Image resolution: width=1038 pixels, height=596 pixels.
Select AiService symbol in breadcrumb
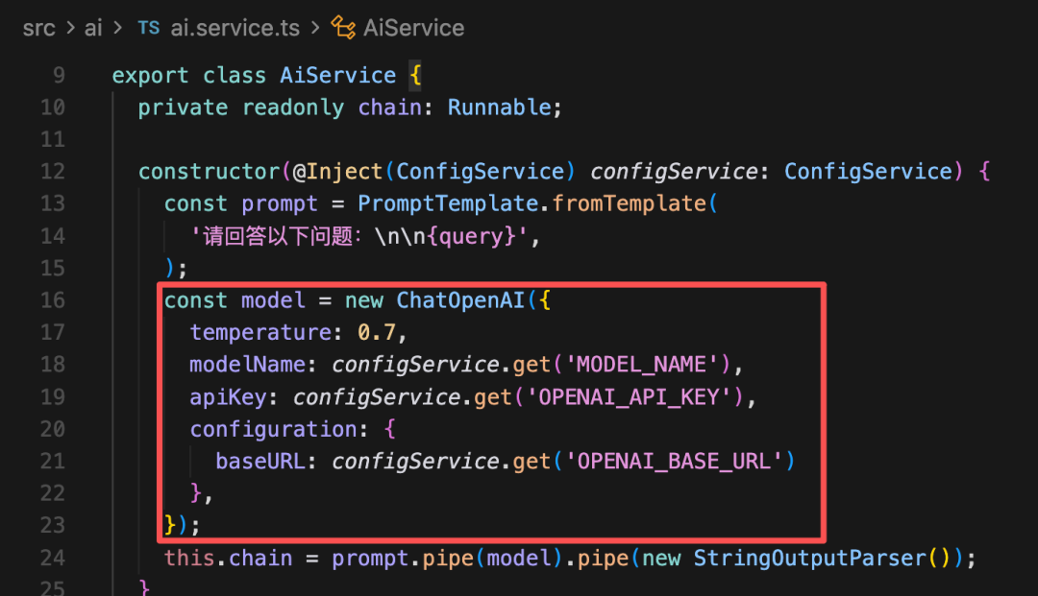click(413, 28)
